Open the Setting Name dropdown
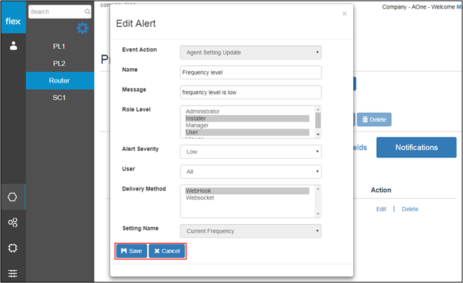This screenshot has height=283, width=463. 251,231
